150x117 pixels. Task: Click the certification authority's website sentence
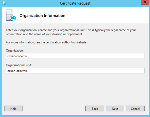click(46, 42)
